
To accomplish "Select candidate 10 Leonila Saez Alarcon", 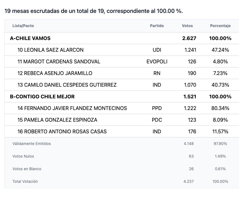I will 122,50.
